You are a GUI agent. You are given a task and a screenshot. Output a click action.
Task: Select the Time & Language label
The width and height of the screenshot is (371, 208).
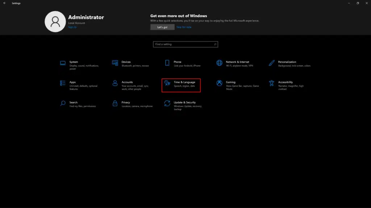tap(184, 82)
